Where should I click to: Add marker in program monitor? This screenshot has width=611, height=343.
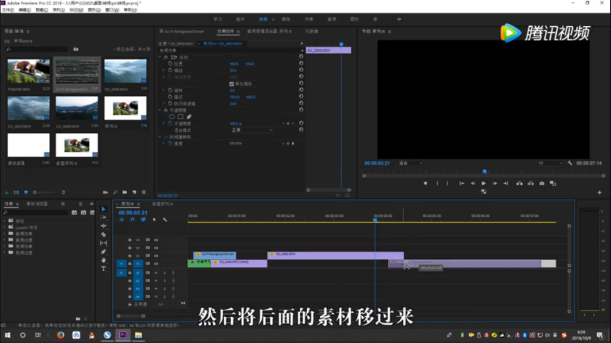(x=425, y=183)
